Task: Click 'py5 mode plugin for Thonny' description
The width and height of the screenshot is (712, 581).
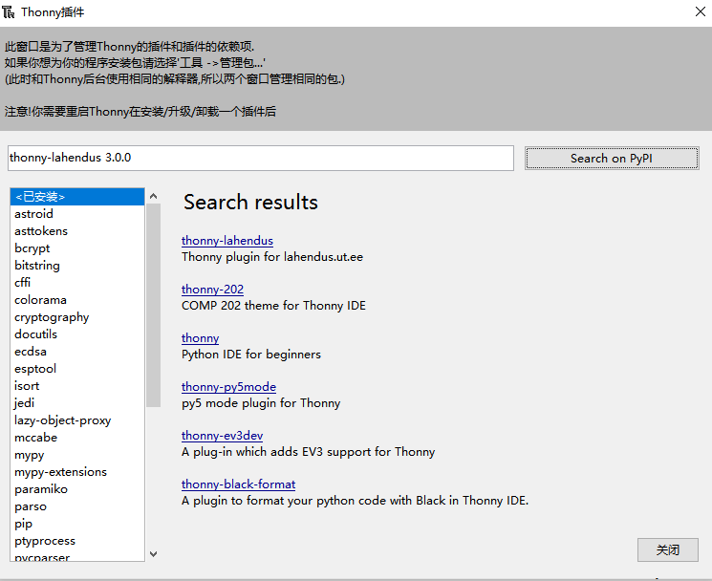Action: click(261, 403)
